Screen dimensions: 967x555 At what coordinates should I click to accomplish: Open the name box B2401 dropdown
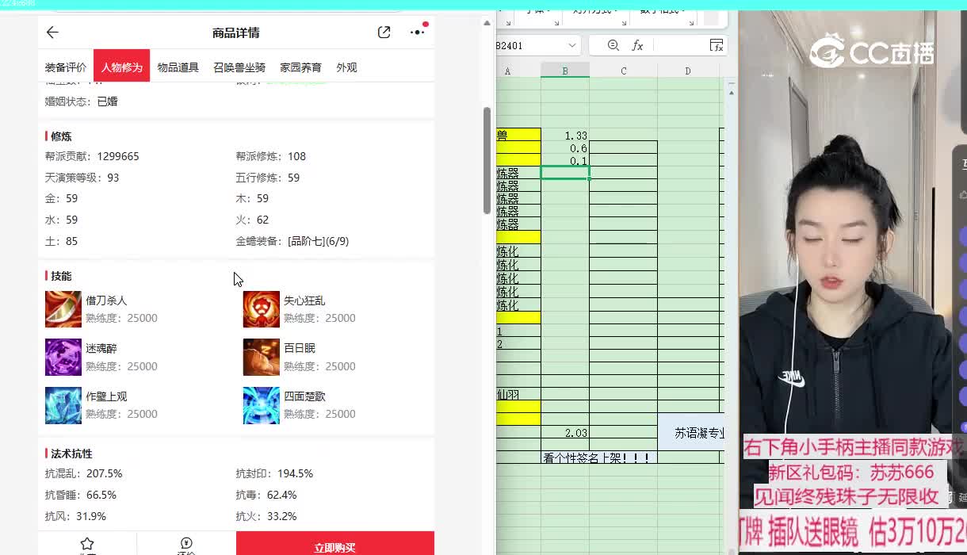tap(571, 46)
